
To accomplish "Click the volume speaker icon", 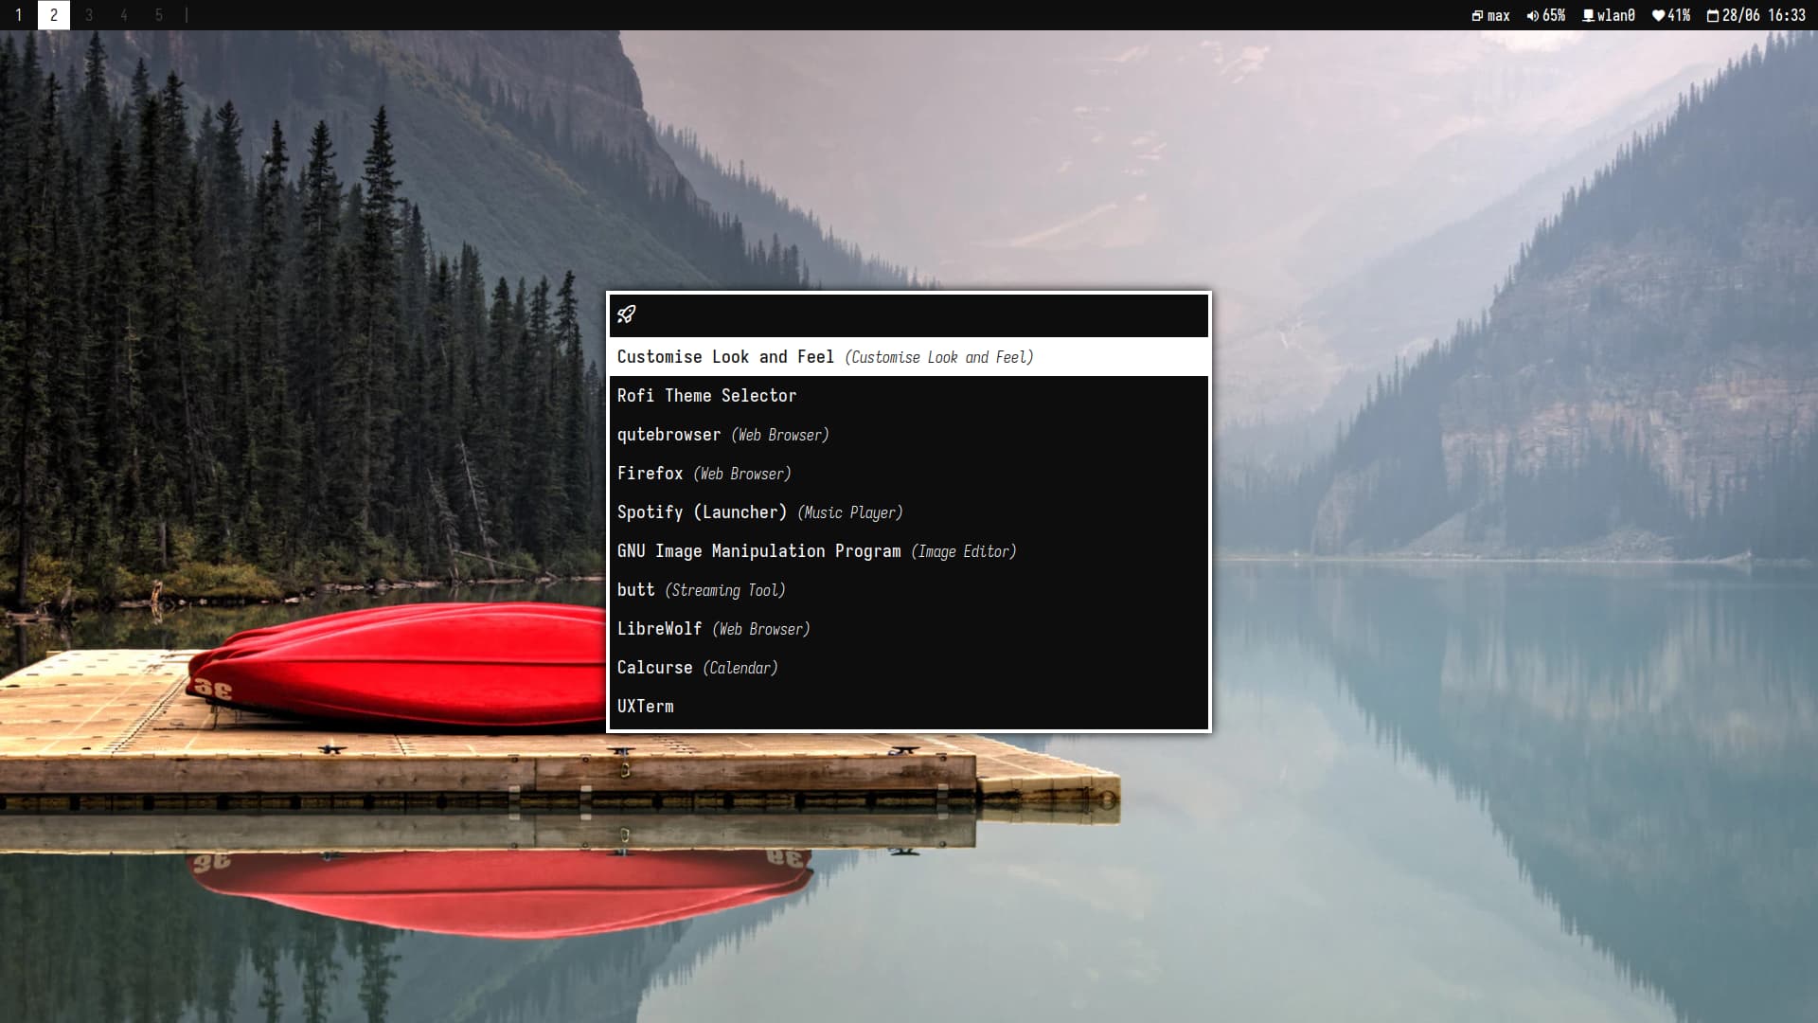I will 1532,15.
